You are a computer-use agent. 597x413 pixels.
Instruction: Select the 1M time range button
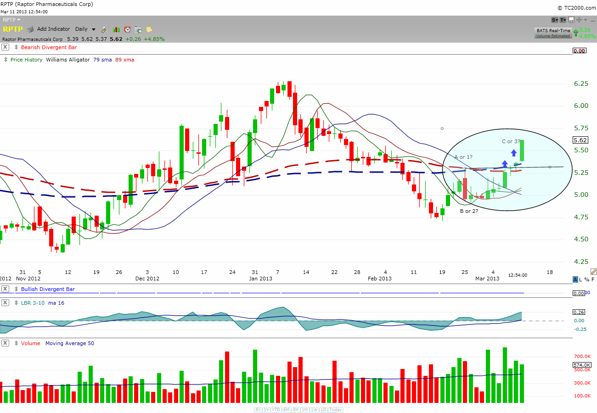click(x=304, y=410)
